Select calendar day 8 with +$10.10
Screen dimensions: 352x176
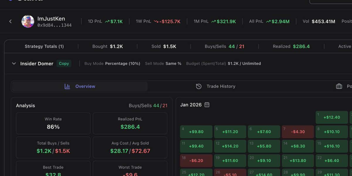pyautogui.click(x=332, y=132)
